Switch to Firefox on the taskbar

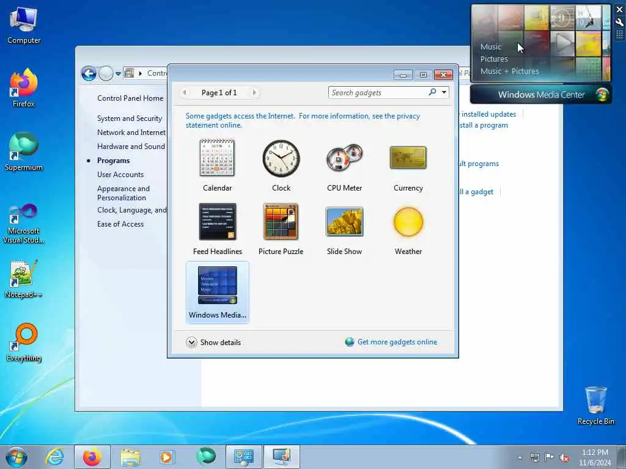click(x=92, y=457)
